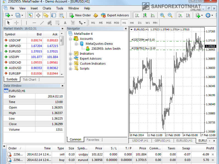
Task: Zoom out on the chart
Action: 170,15
